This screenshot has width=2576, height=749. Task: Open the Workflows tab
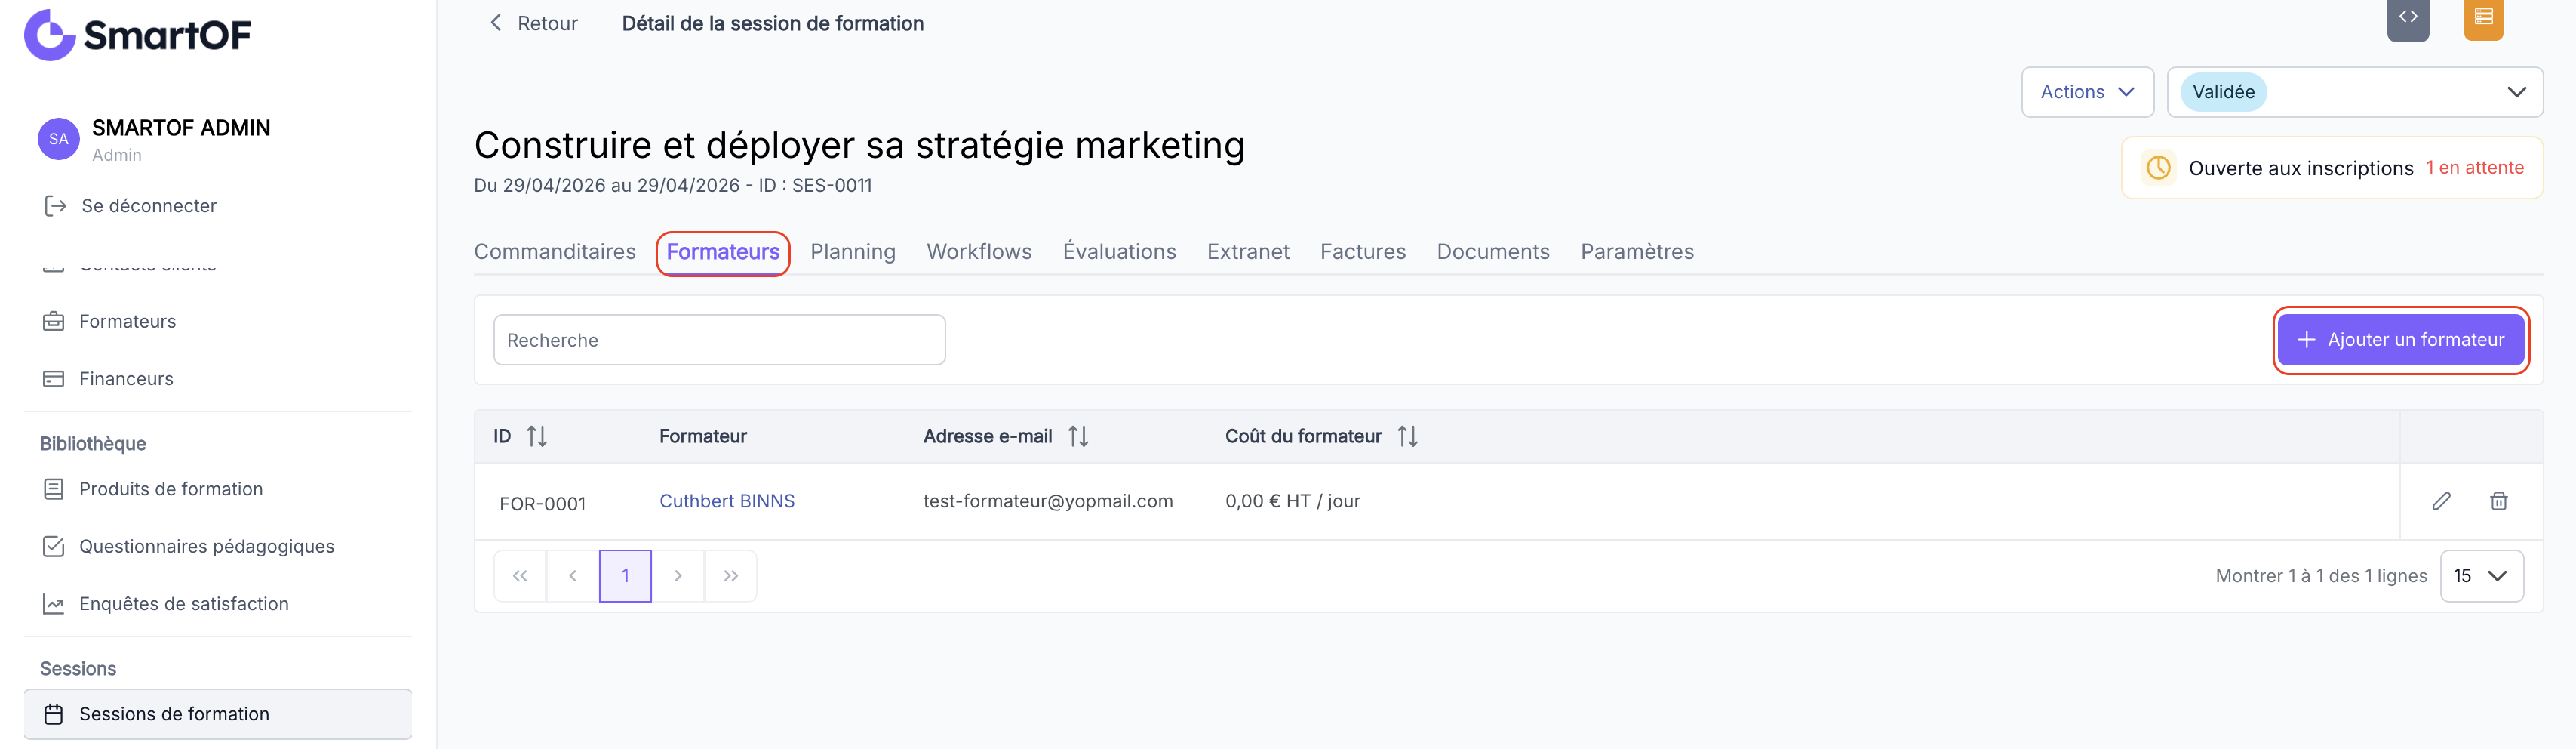tap(979, 252)
